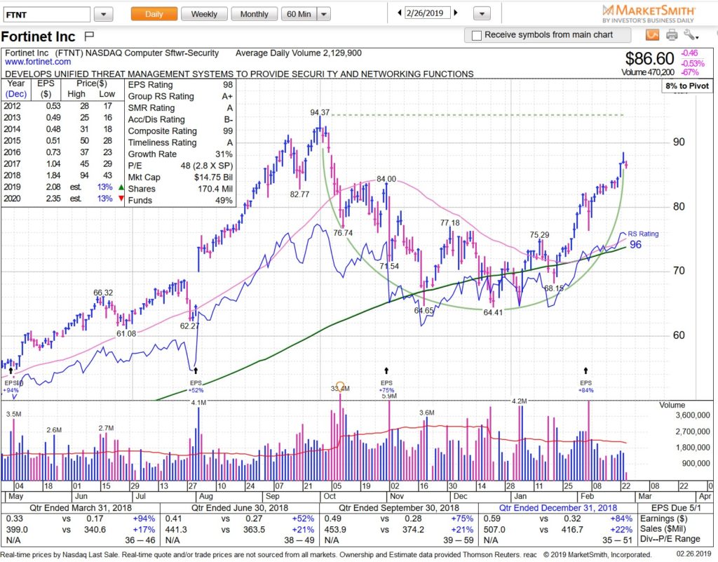718x562 pixels.
Task: Click the orange circle 33.4M volume marker
Action: 340,386
